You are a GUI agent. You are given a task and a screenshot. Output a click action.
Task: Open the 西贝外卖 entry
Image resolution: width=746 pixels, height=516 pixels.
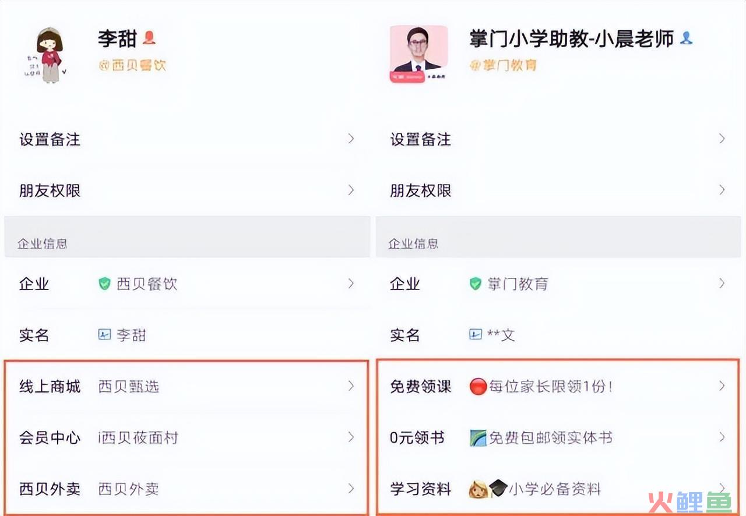point(186,489)
